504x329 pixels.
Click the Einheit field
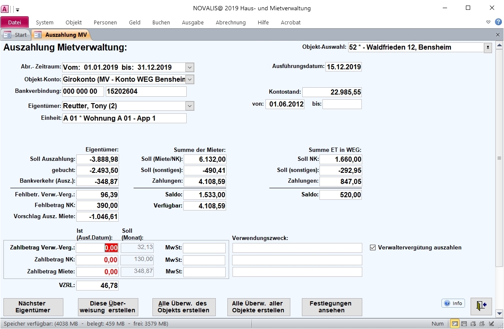click(124, 118)
